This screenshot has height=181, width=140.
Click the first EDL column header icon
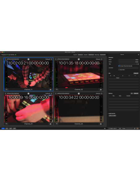[111, 76]
